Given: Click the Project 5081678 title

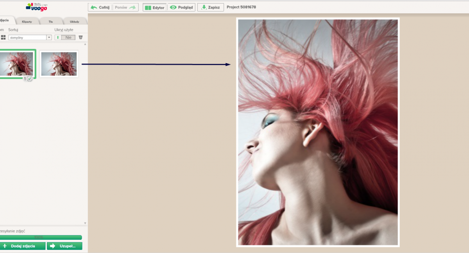Looking at the screenshot, I should pyautogui.click(x=242, y=7).
